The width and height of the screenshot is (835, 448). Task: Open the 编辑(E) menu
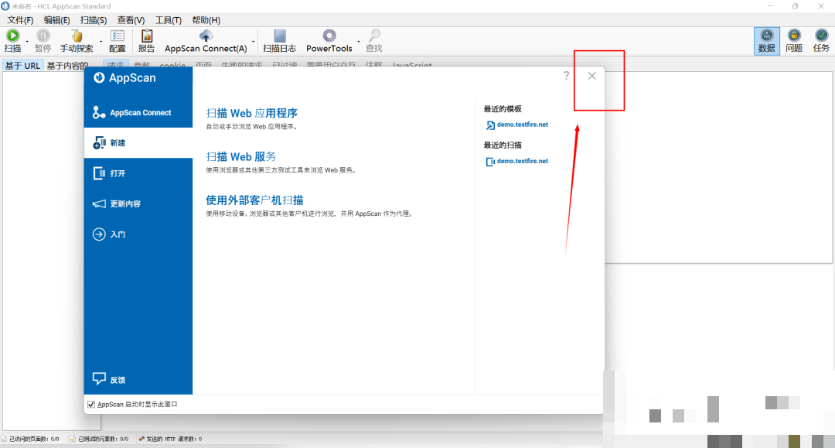(x=56, y=19)
